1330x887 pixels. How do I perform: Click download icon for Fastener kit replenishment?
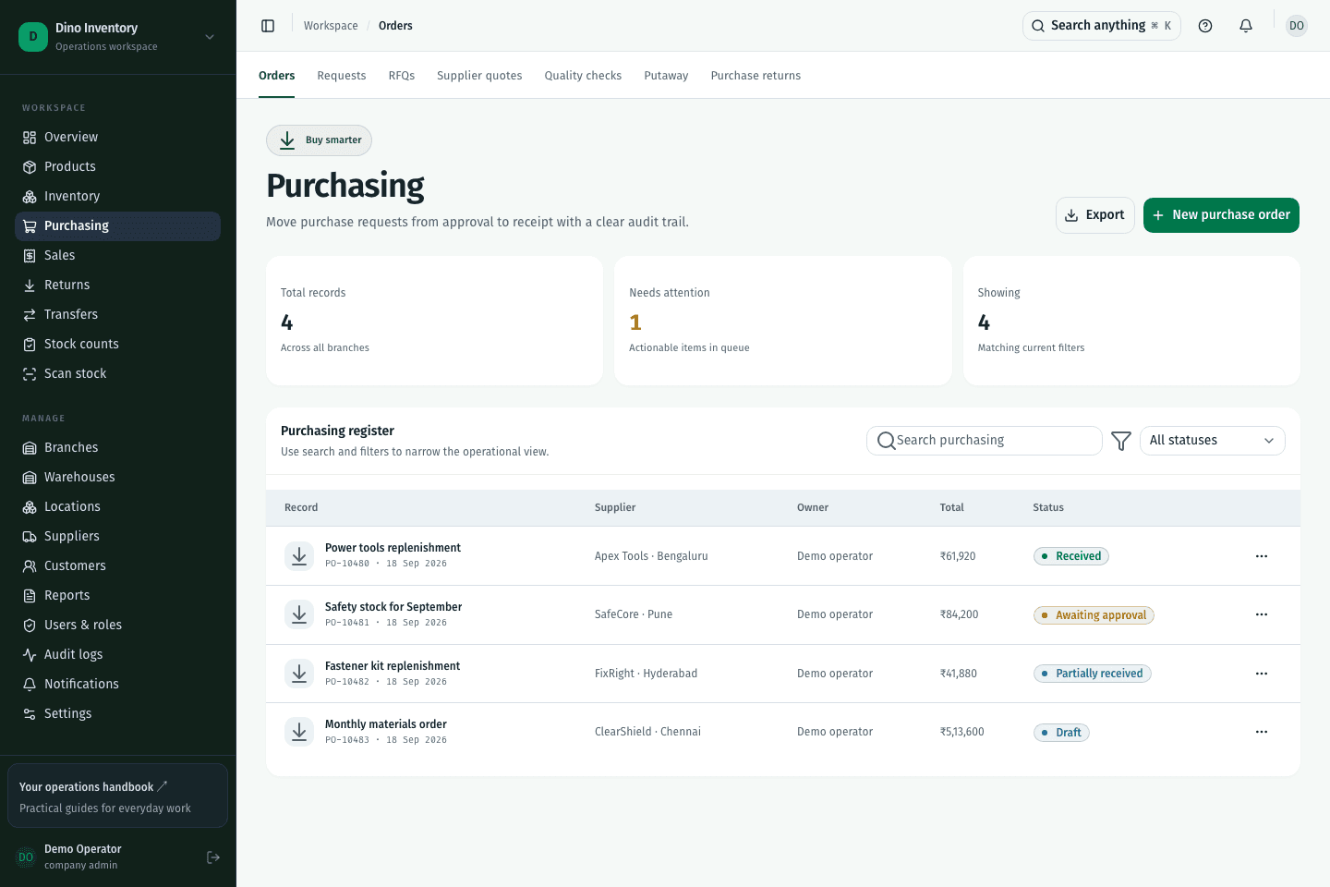299,674
